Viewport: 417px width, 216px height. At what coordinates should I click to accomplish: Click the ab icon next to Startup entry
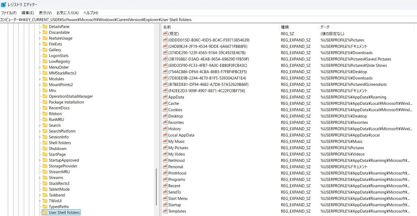[x=165, y=205]
